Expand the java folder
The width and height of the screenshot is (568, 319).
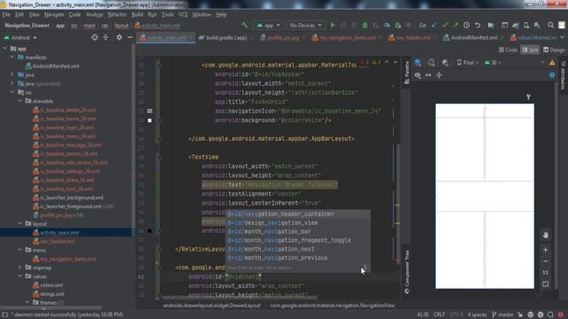pos(12,74)
